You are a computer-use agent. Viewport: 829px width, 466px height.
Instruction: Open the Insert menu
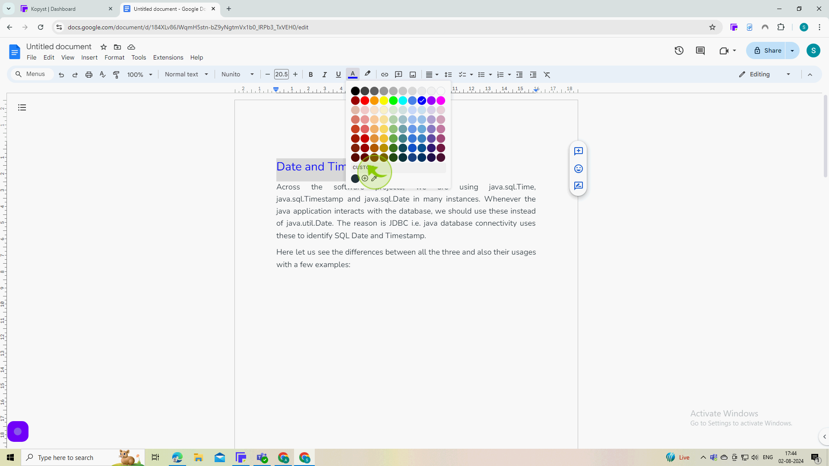coord(89,57)
